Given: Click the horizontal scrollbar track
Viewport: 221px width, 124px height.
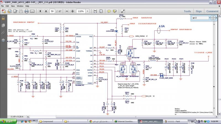Looking at the screenshot, I should point(122,117).
